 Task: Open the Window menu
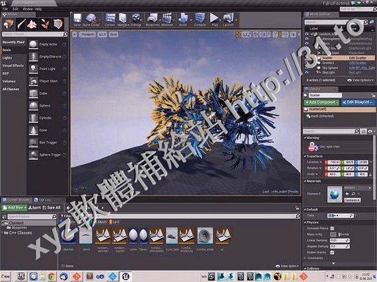coord(28,9)
